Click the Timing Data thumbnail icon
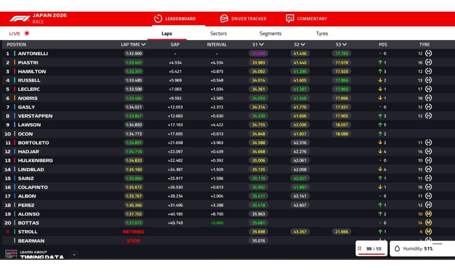The height and width of the screenshot is (276, 455). tap(11, 254)
